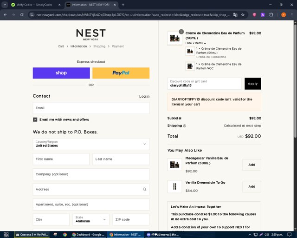Open the Extensions puzzle icon

pos(271,14)
